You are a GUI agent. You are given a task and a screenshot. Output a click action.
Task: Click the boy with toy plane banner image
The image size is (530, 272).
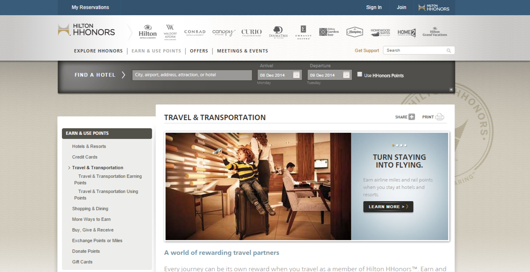point(258,186)
